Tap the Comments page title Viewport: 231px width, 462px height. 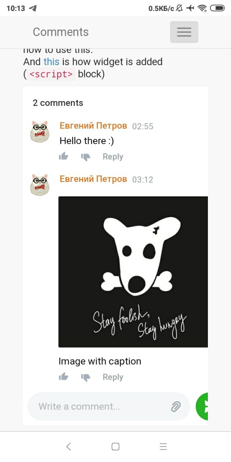61,32
